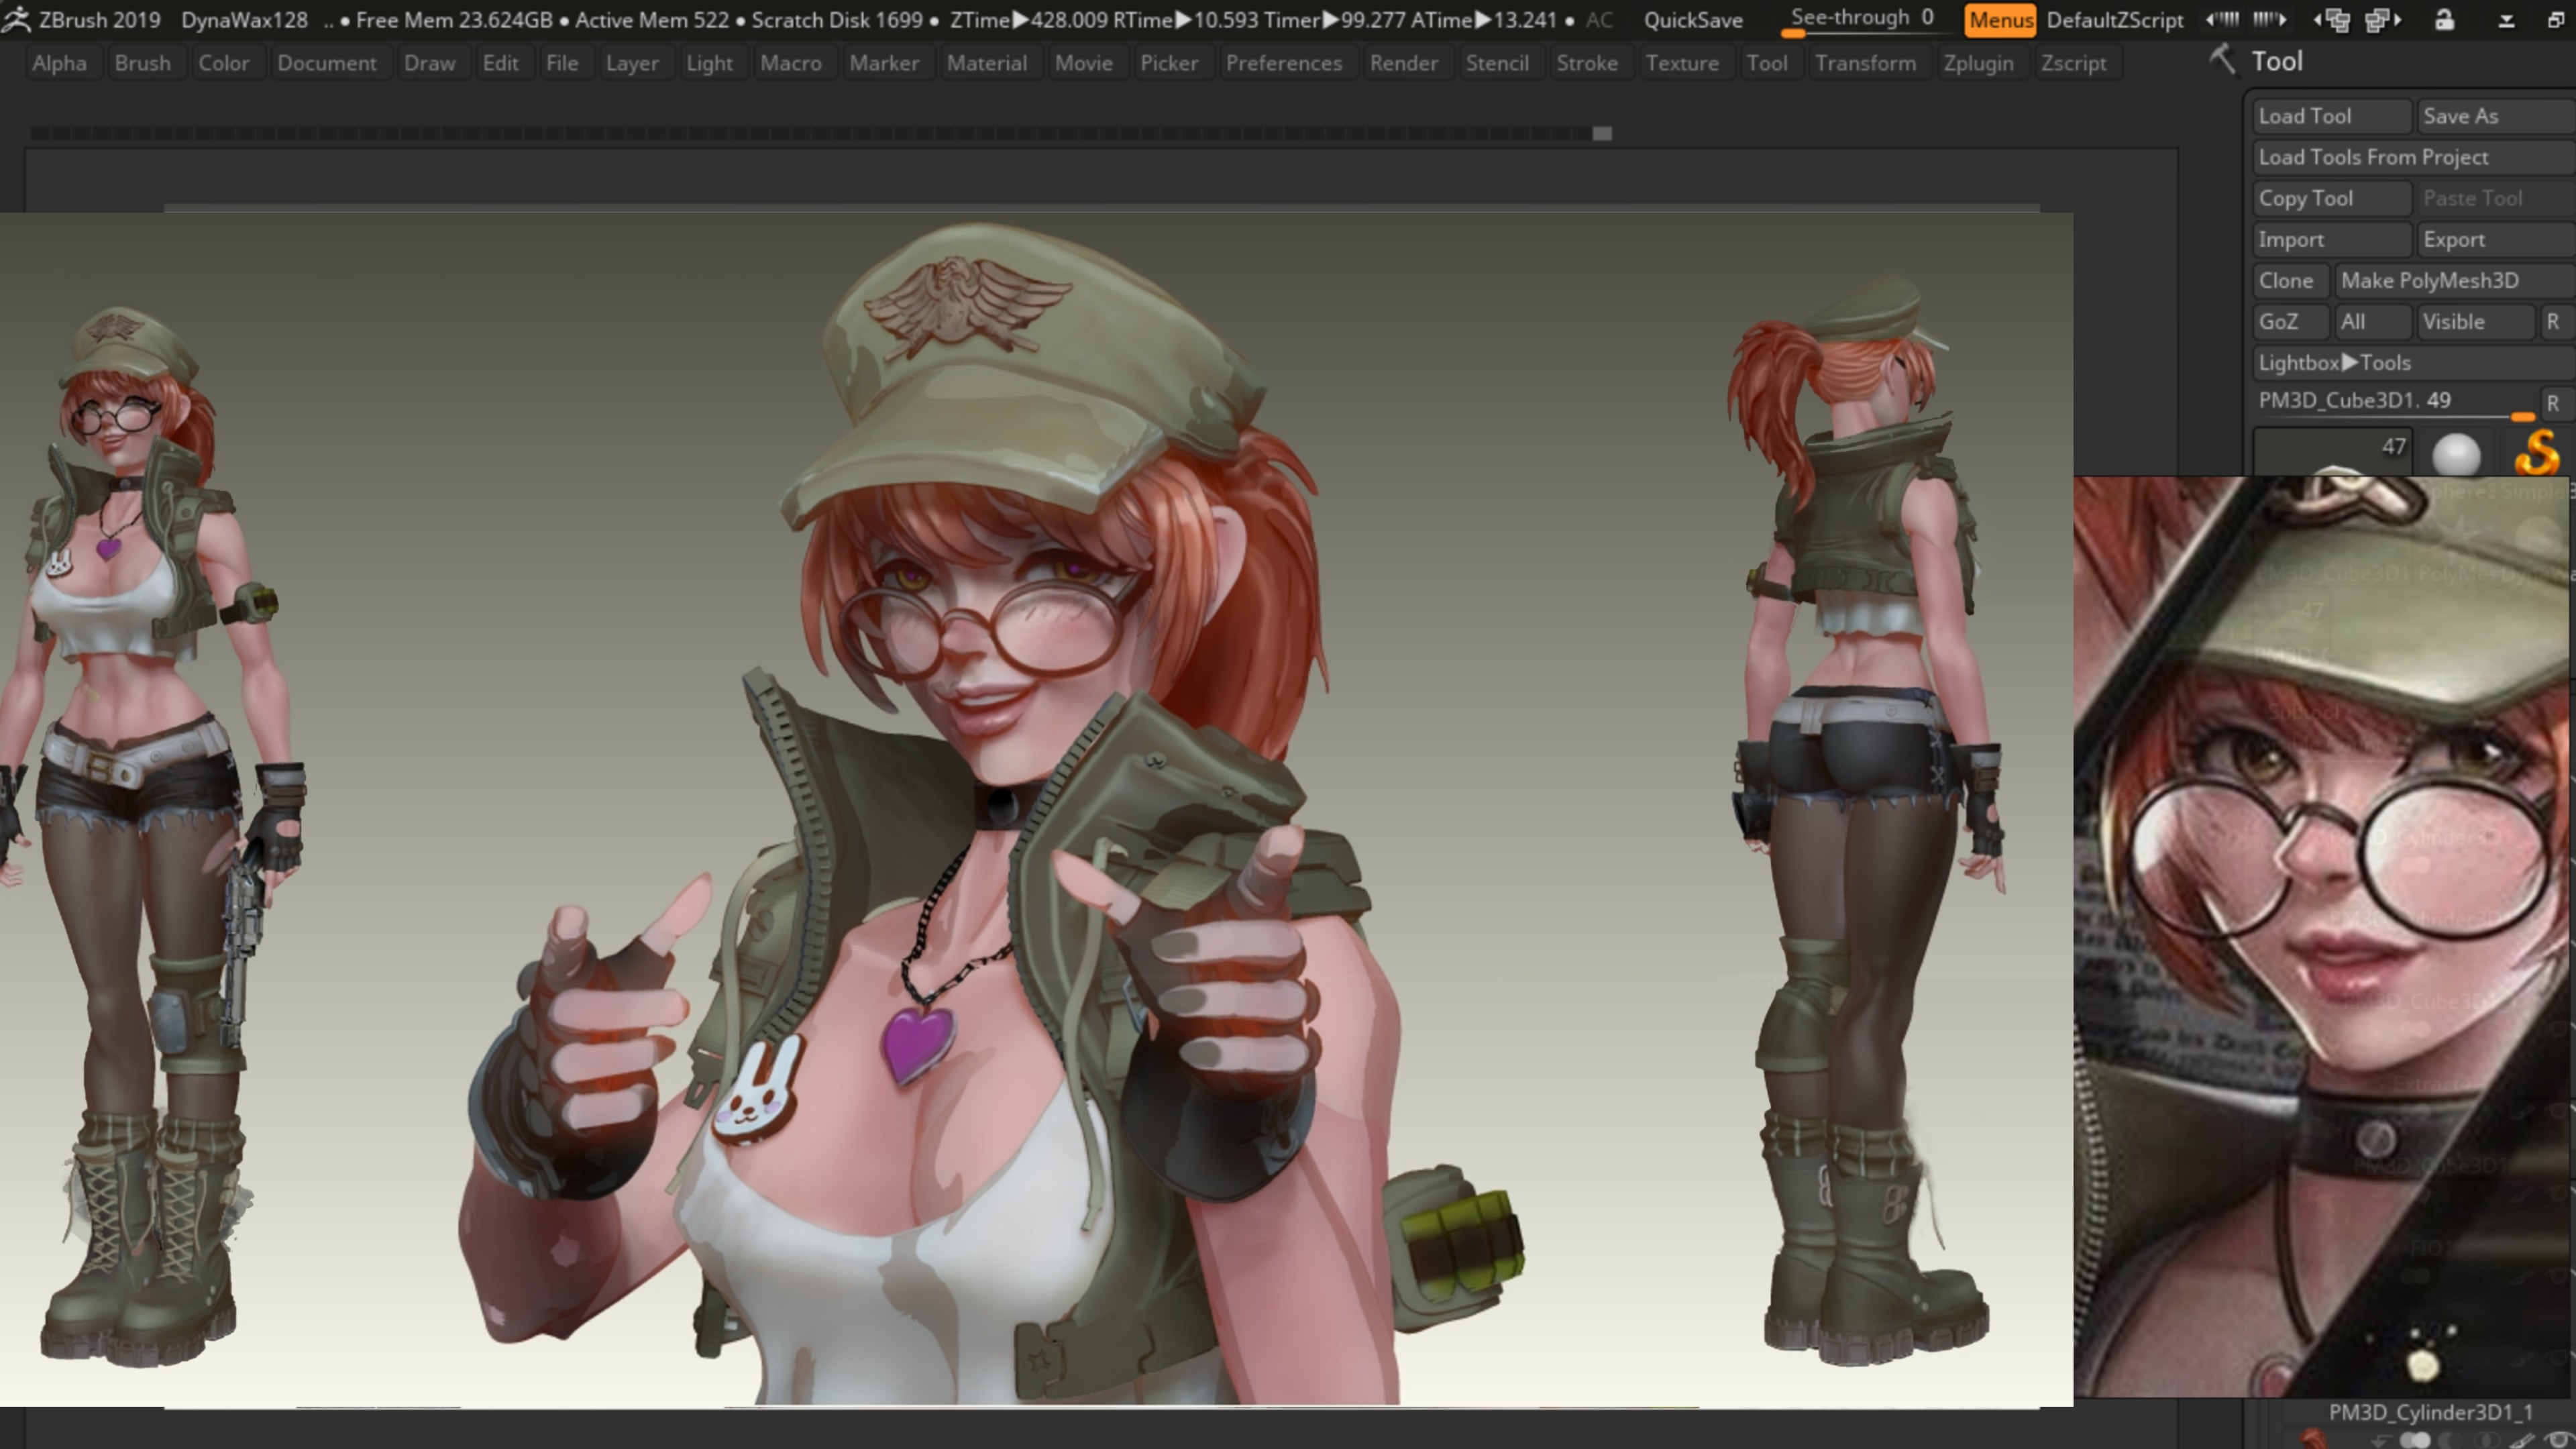Click the unlock padlock icon in title bar
The height and width of the screenshot is (1449, 2576).
pyautogui.click(x=2444, y=20)
